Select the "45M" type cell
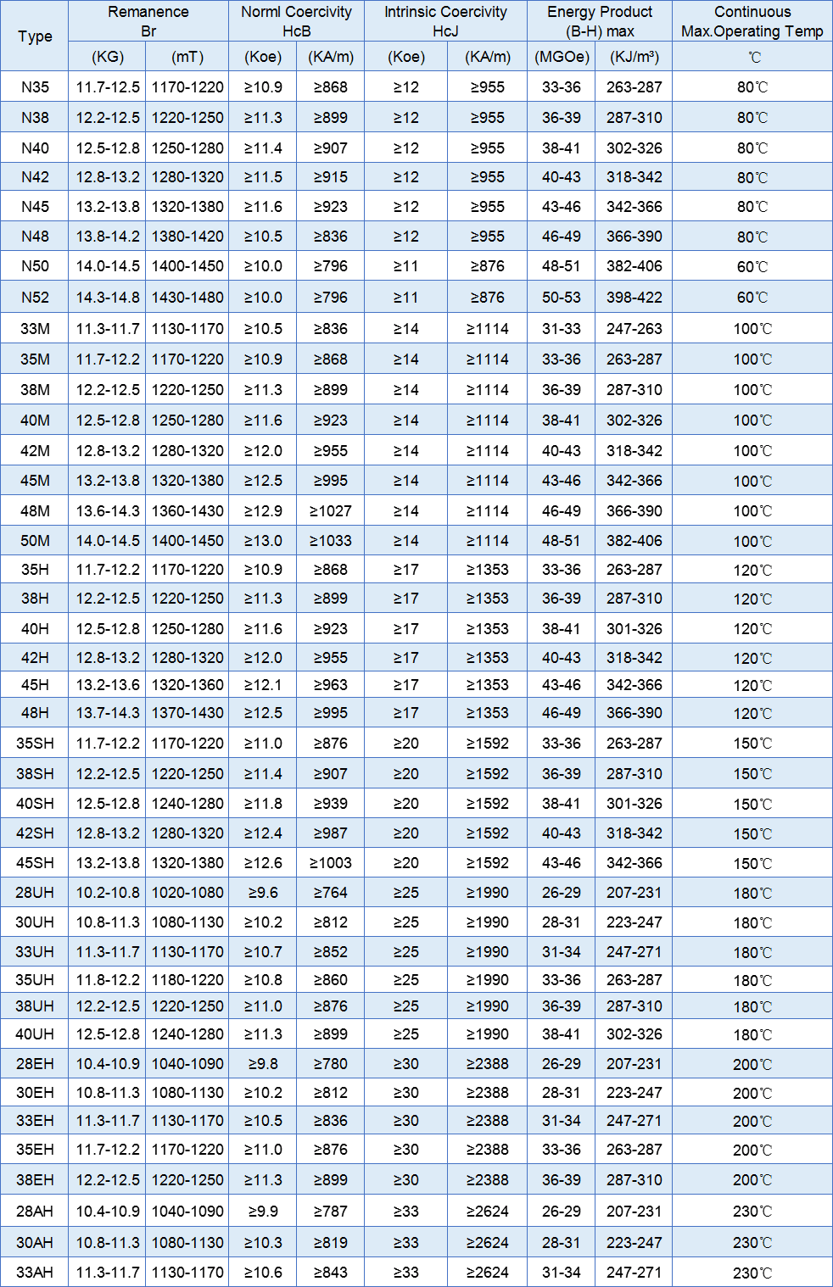Viewport: 833px width, 1287px height. point(35,480)
